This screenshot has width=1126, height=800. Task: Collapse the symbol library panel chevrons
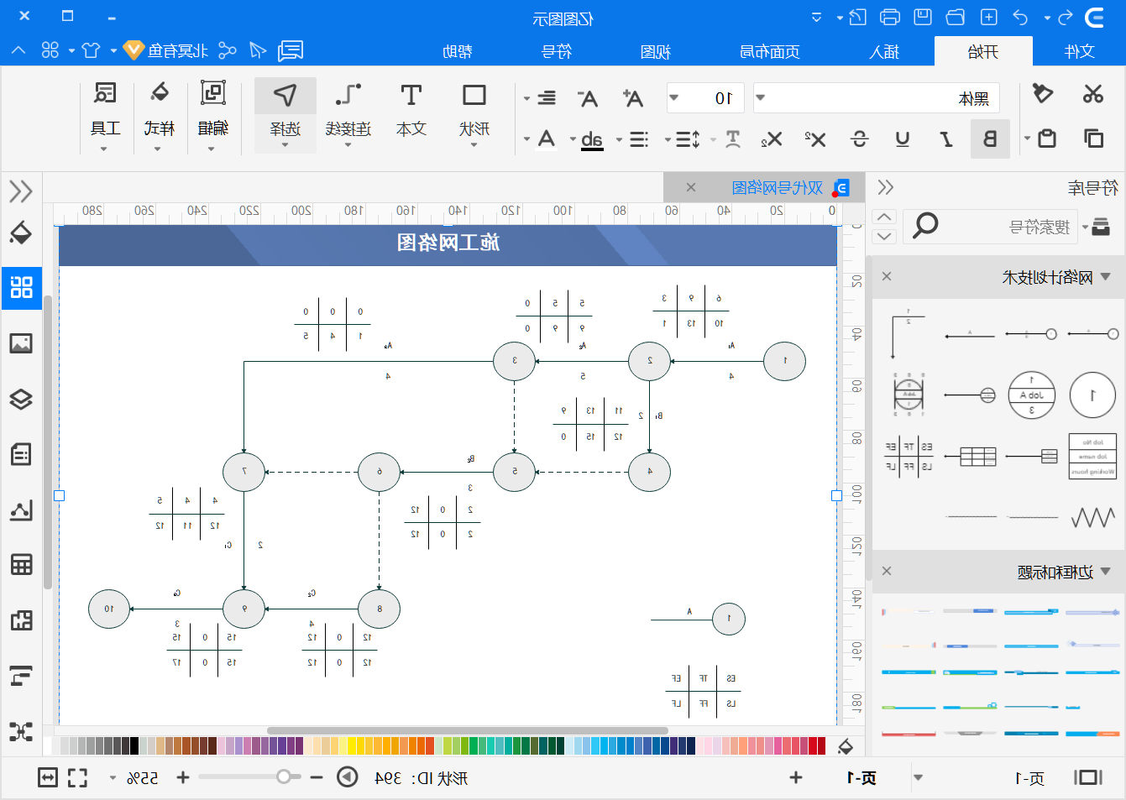tap(885, 187)
